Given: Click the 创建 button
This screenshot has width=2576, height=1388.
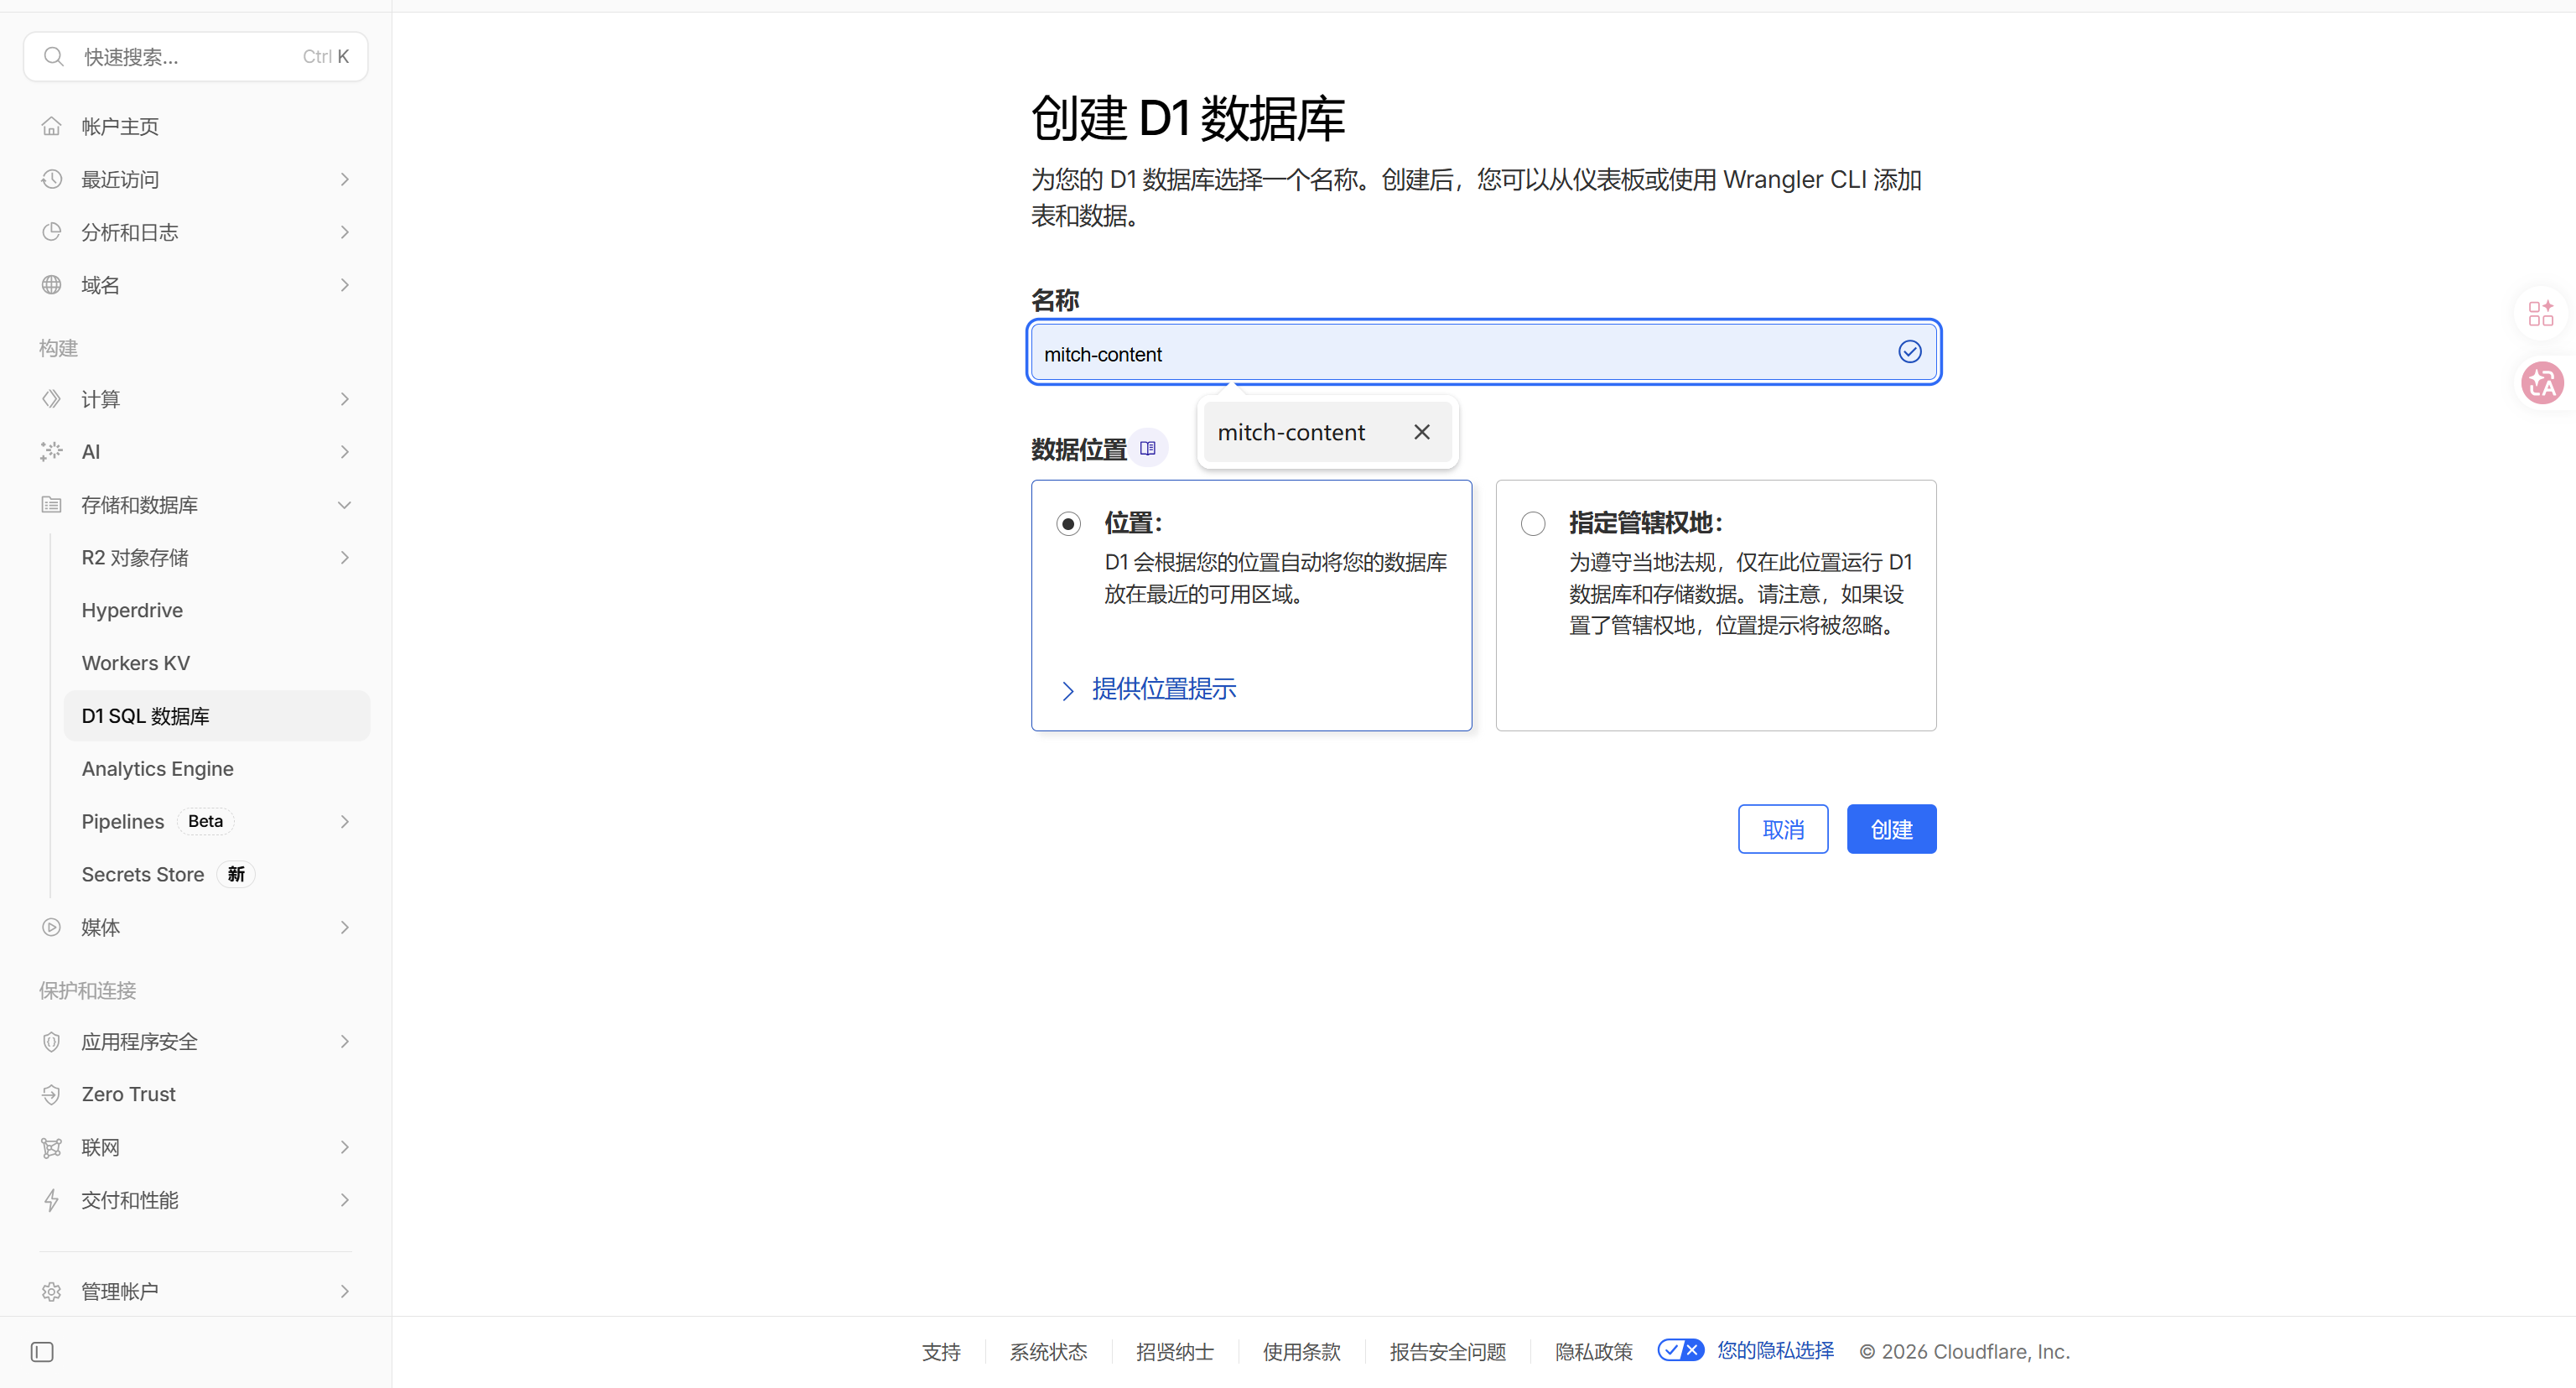Looking at the screenshot, I should [1891, 829].
